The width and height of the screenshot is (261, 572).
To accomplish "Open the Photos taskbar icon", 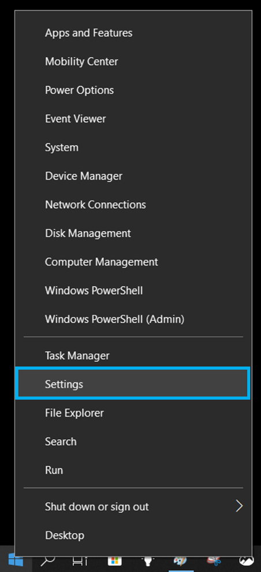I will pos(247,562).
